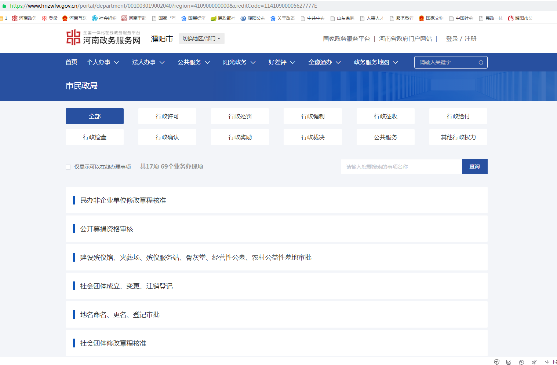This screenshot has width=557, height=365.
Task: Open the 登录 / 注册 link
Action: [461, 39]
